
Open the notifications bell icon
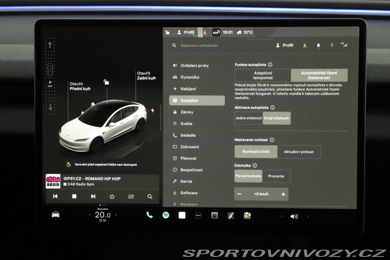pyautogui.click(x=318, y=45)
